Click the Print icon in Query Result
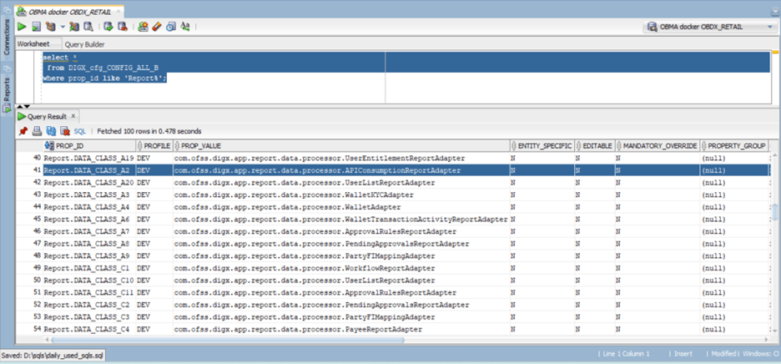781x364 pixels. 37,131
